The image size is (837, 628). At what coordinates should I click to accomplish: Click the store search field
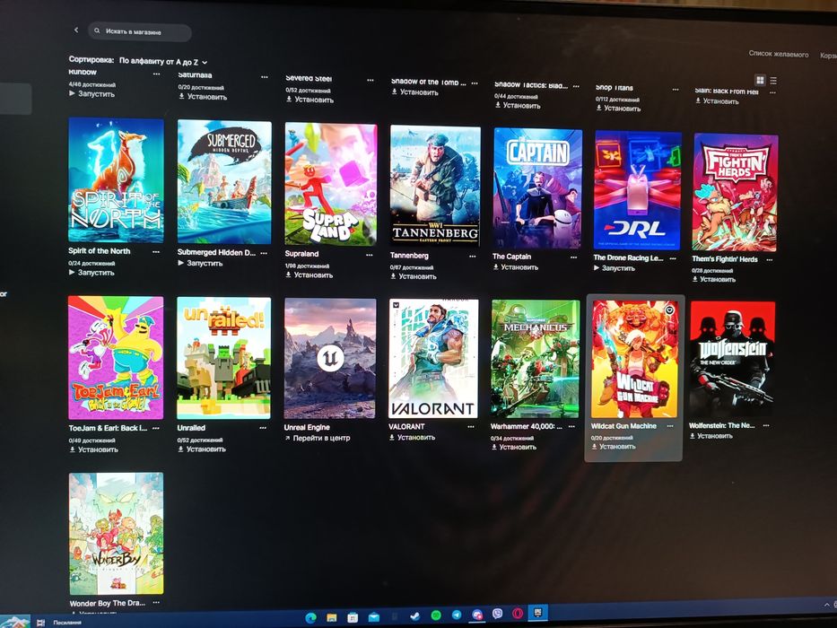coord(140,32)
